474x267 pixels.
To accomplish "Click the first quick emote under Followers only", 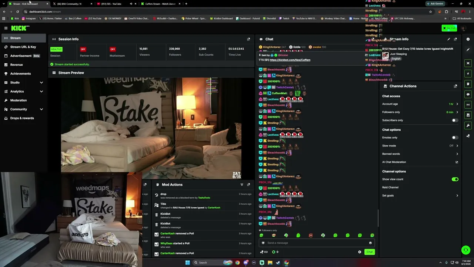I will click(x=261, y=235).
